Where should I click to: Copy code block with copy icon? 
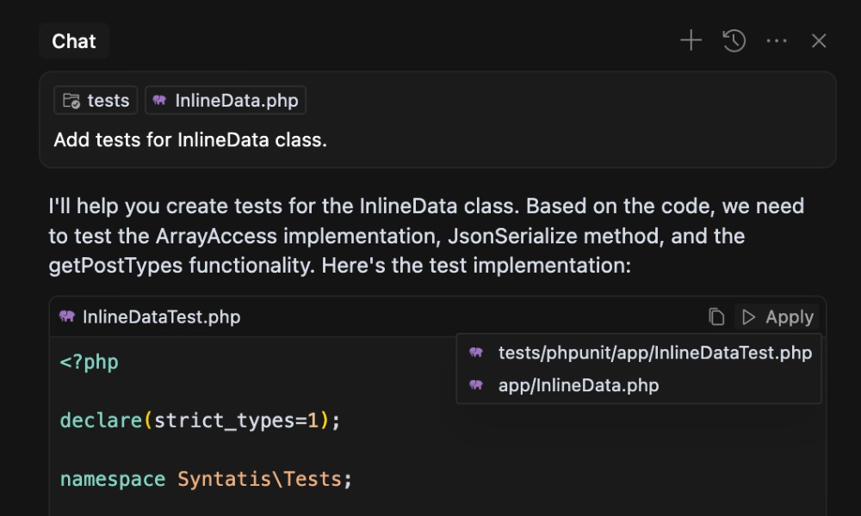[x=716, y=317]
